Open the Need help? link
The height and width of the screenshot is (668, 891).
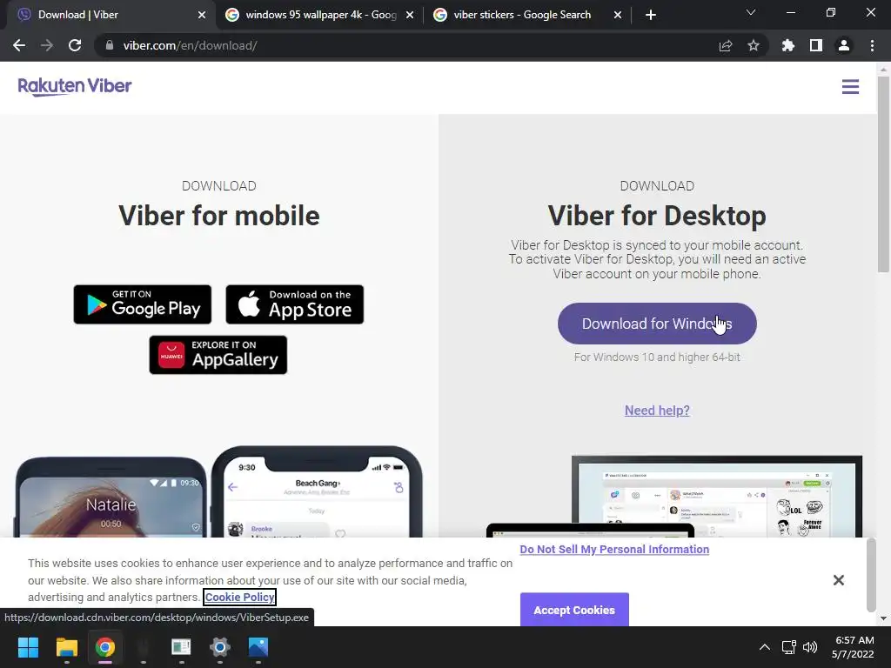(x=657, y=411)
